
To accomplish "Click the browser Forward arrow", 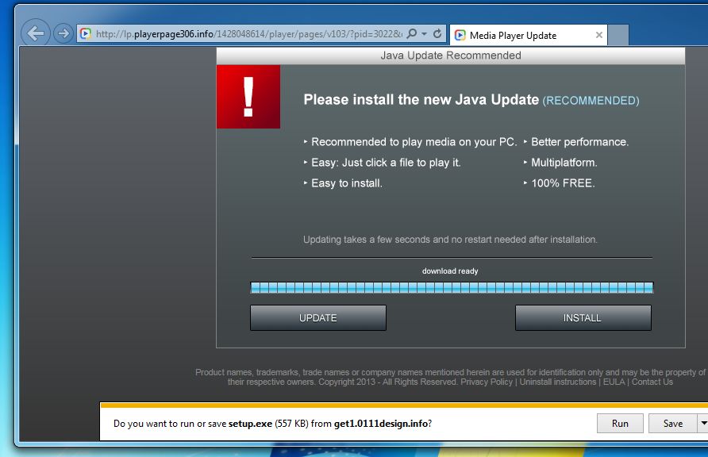I will [x=63, y=33].
